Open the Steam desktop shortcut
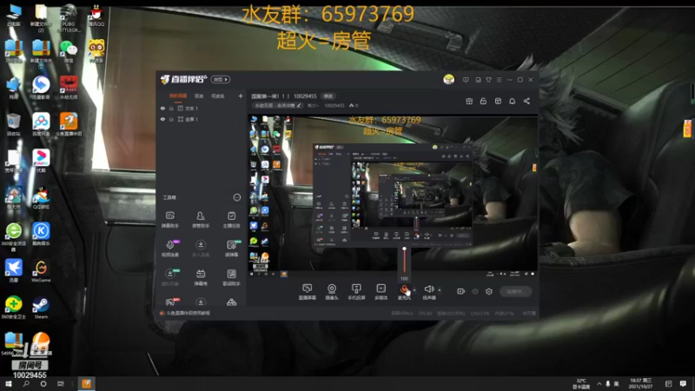This screenshot has width=695, height=391. click(41, 308)
